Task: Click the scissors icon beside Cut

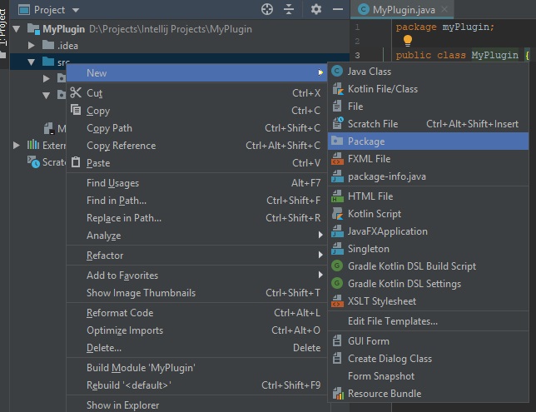Action: pos(76,93)
